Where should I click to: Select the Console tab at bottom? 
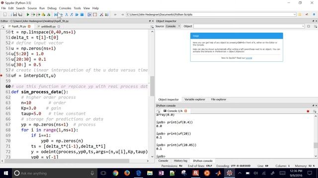(x=163, y=161)
